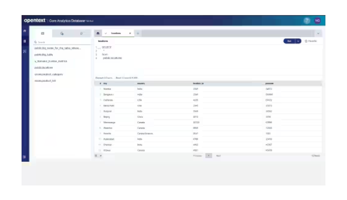Open the database icon in left sidebar
This screenshot has height=200, width=347.
coord(25,41)
